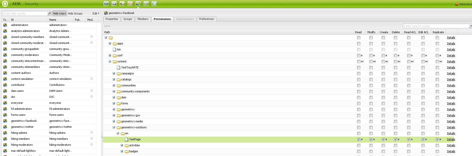Click the hiking-admins group icon
The width and height of the screenshot is (472, 156).
(x=5, y=133)
